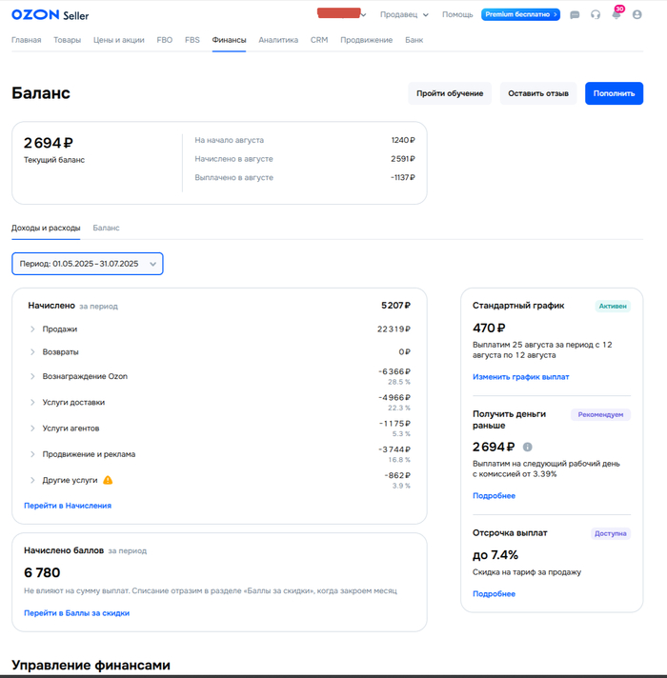Open the user profile icon
The height and width of the screenshot is (678, 667).
click(x=637, y=15)
